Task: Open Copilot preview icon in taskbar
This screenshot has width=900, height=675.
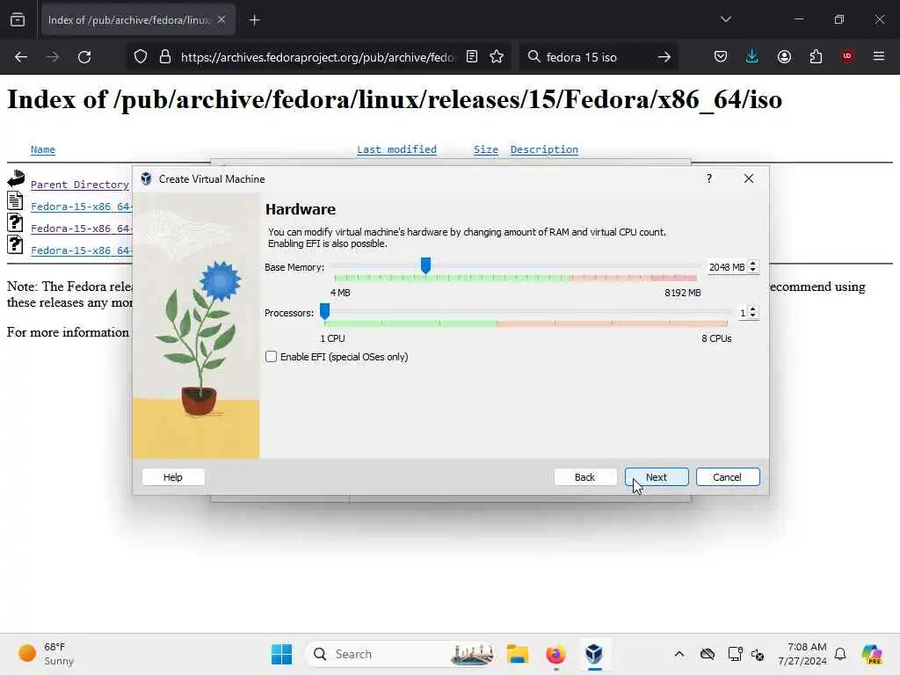Action: point(872,654)
